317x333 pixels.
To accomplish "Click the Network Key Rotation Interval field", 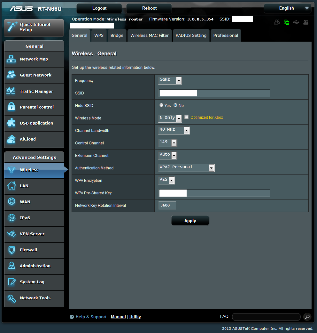I will tap(167, 205).
